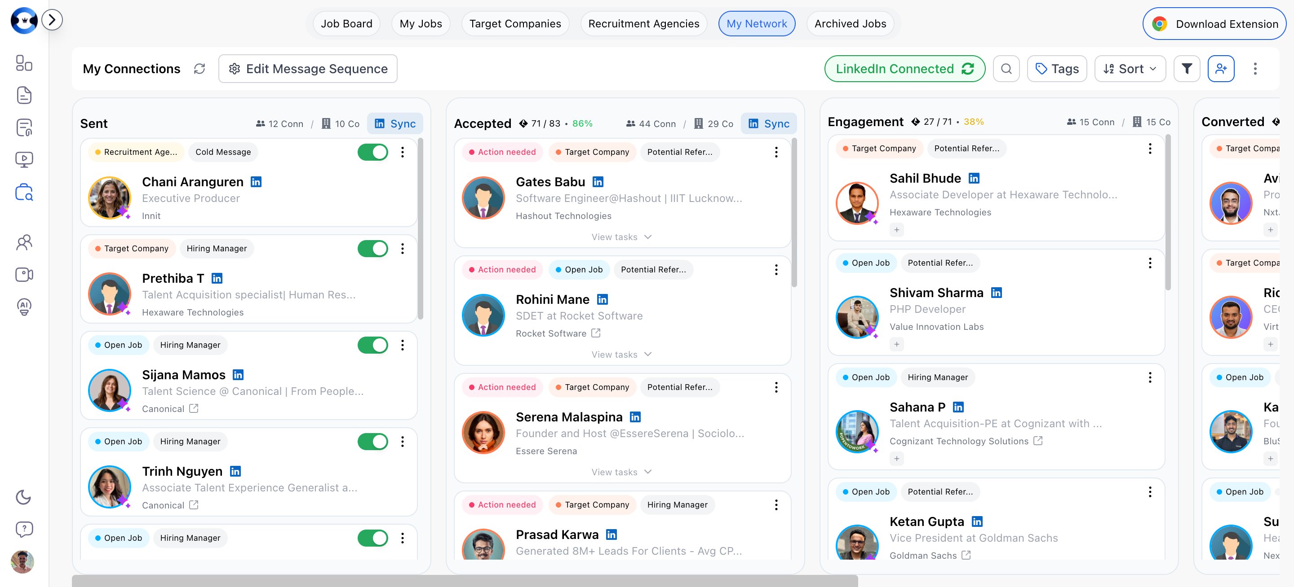
Task: Open the screen play icon in sidebar
Action: tap(24, 160)
